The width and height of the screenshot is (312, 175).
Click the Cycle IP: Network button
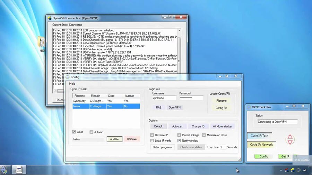pyautogui.click(x=261, y=145)
